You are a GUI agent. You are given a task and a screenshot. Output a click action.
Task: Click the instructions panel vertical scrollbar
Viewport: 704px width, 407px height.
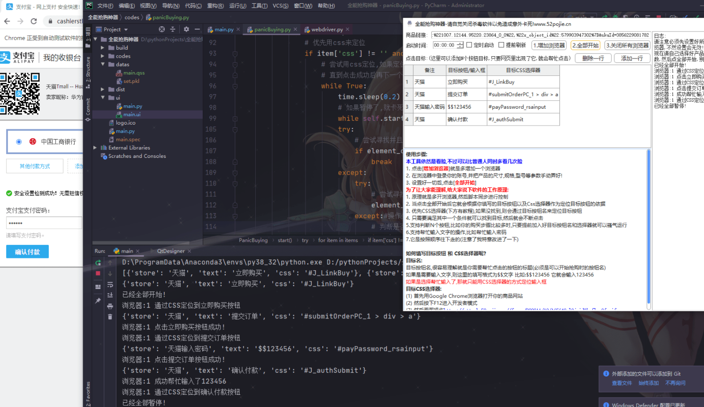[x=649, y=227]
